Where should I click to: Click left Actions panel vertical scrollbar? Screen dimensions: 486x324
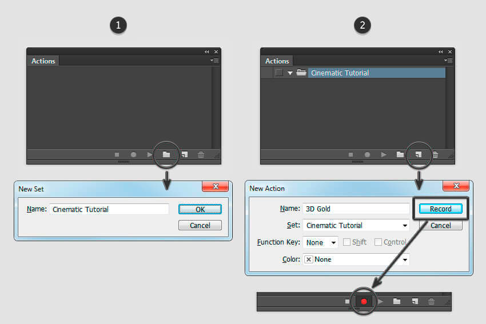tap(216, 107)
